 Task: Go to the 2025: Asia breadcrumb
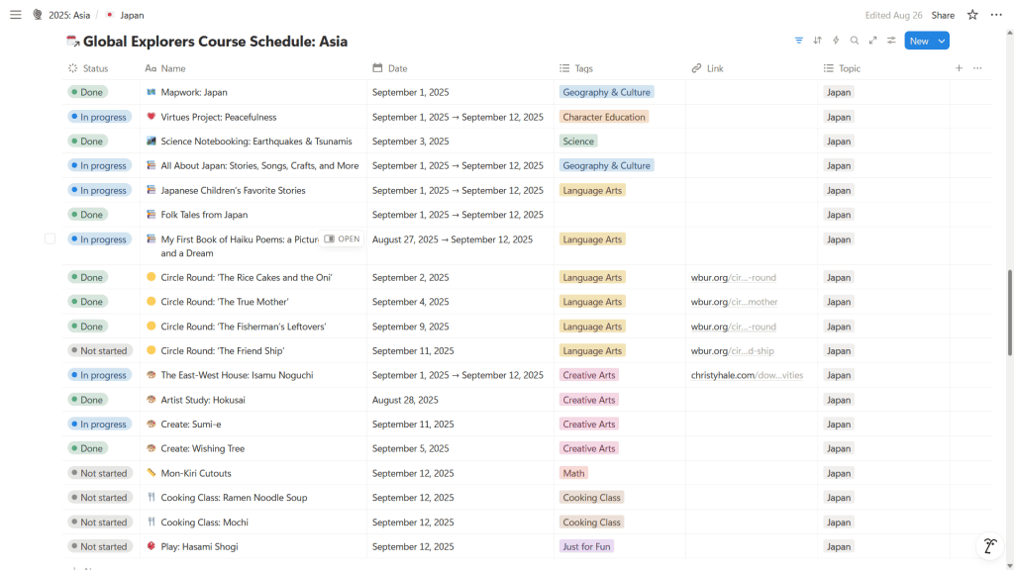coord(68,15)
